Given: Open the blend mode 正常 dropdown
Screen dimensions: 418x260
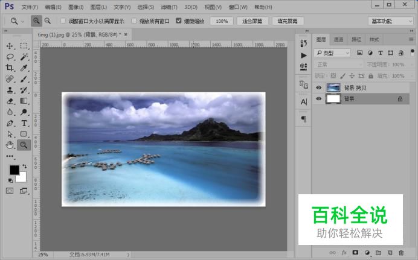Looking at the screenshot, I should (339, 65).
